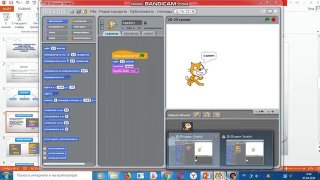Screen dimensions: 320x180
Task: Set rotation style to don't-rotate button
Action: [x=102, y=28]
